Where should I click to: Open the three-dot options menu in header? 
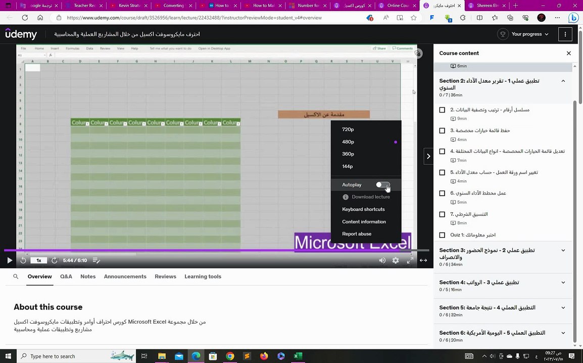pos(565,34)
